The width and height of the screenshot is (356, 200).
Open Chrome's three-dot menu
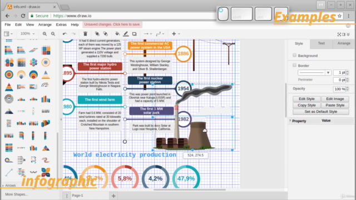[349, 16]
